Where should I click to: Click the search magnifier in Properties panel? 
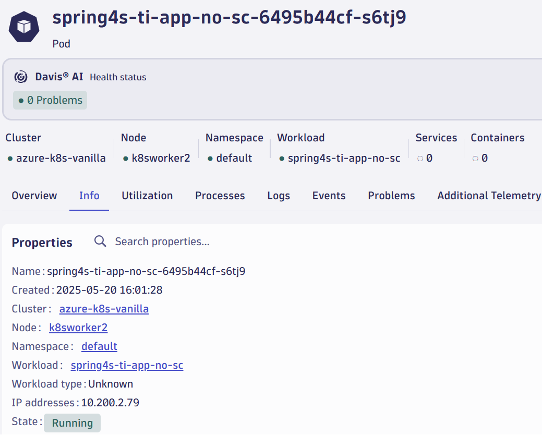pos(99,241)
